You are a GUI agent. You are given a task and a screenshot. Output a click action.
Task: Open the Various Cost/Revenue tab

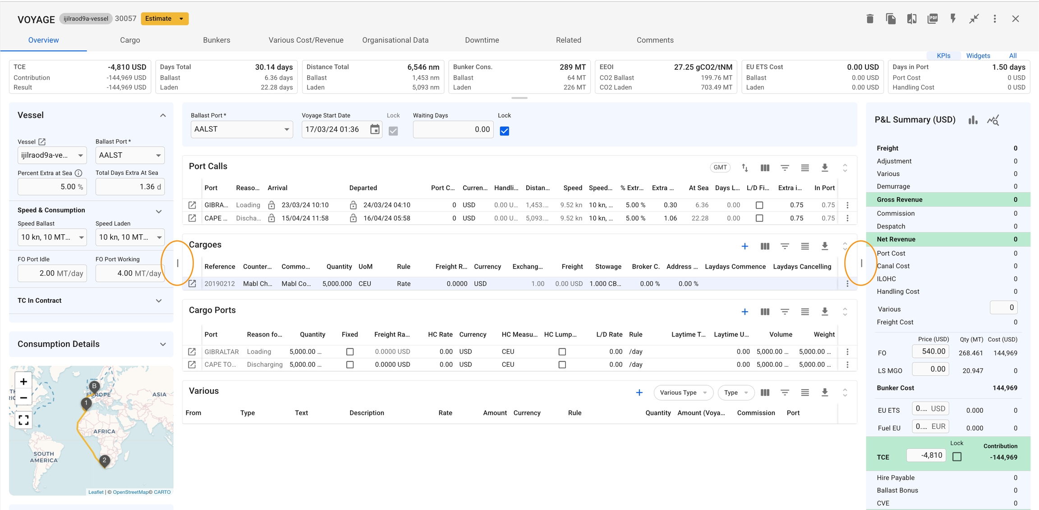(306, 40)
